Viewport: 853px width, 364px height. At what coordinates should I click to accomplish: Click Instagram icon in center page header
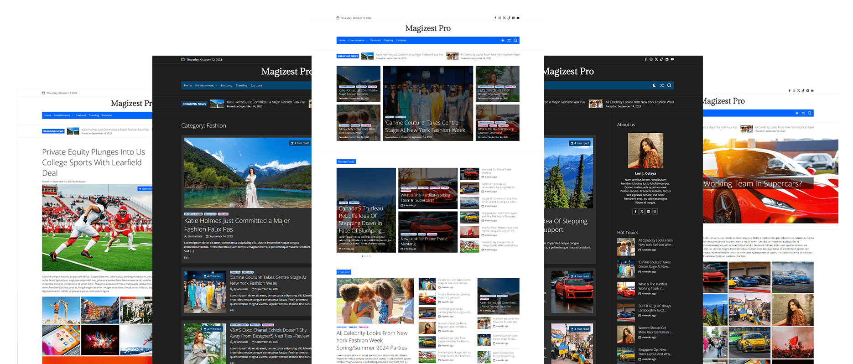tap(499, 18)
